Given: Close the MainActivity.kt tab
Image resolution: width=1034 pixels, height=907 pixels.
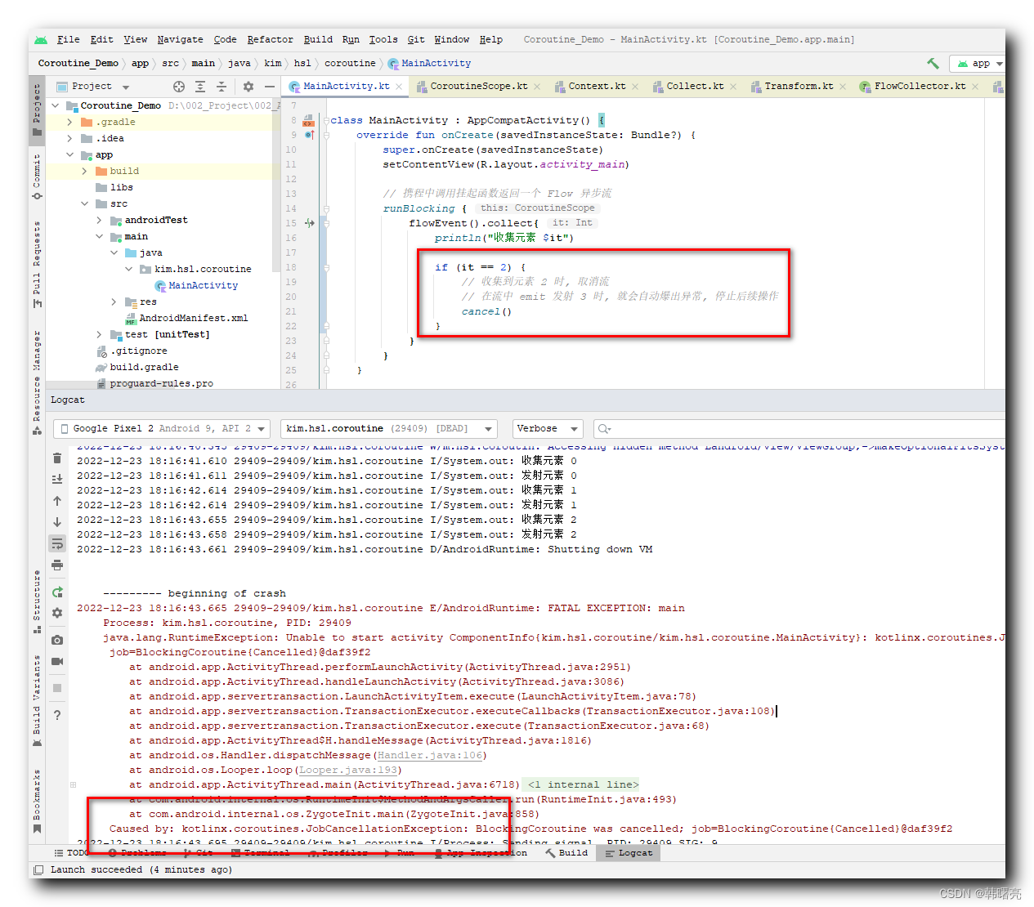Looking at the screenshot, I should (399, 87).
